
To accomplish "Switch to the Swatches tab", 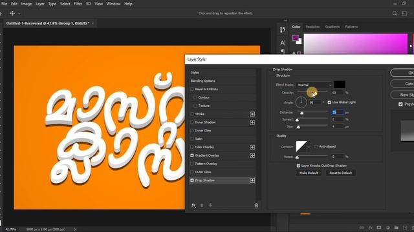I will point(312,27).
